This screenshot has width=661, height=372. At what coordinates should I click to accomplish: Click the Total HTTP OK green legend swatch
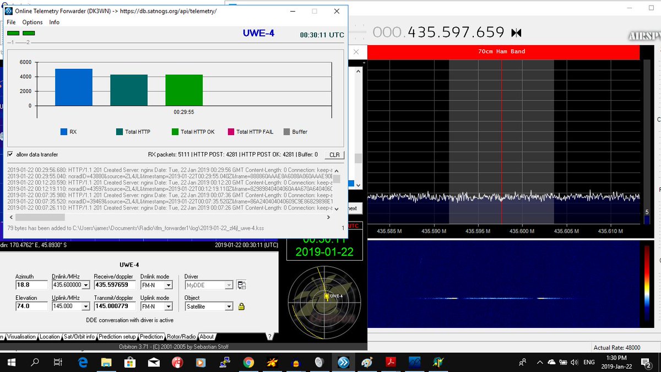click(175, 132)
